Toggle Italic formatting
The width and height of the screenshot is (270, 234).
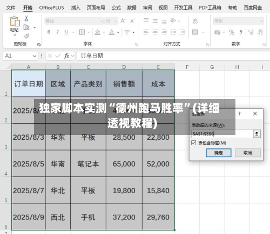click(x=58, y=32)
